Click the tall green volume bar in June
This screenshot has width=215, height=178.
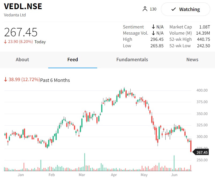(174, 163)
